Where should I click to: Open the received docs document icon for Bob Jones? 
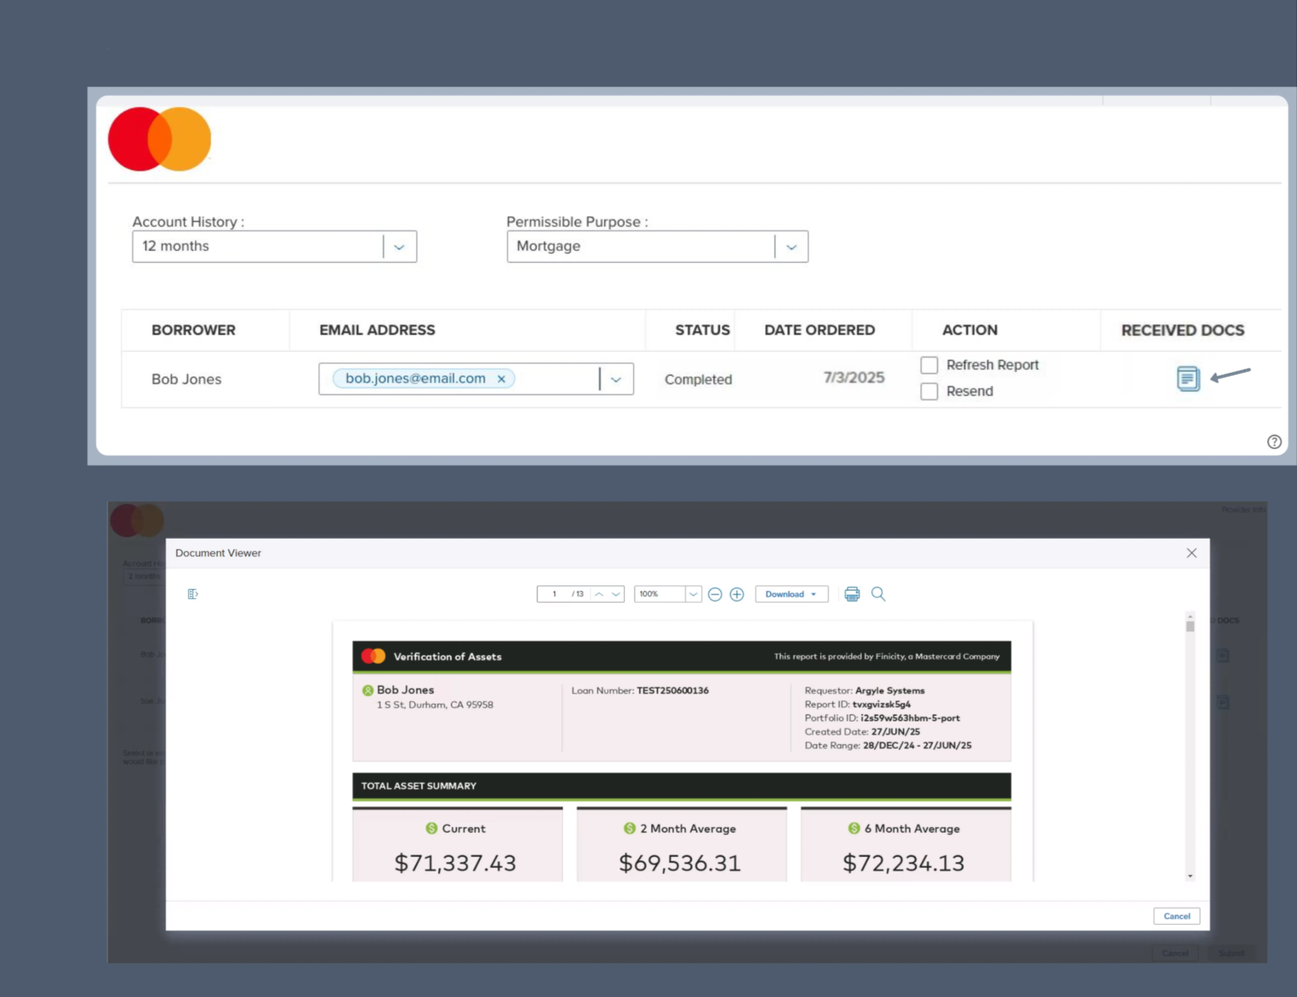1187,378
